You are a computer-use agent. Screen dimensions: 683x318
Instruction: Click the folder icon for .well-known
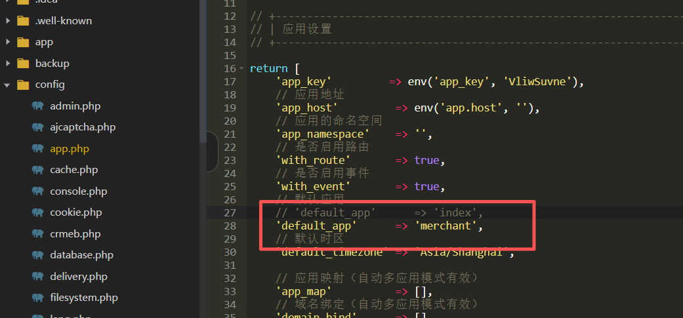point(24,21)
